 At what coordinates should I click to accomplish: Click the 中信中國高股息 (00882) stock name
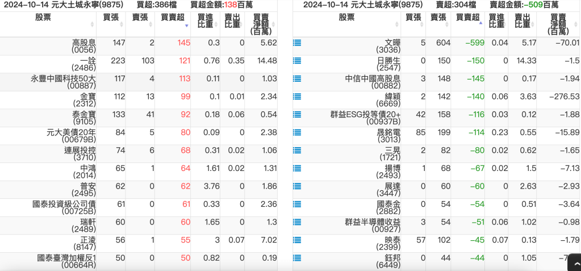pos(373,82)
